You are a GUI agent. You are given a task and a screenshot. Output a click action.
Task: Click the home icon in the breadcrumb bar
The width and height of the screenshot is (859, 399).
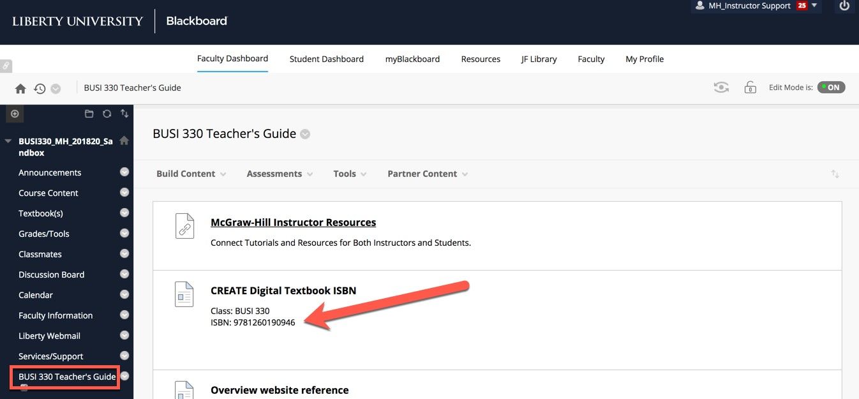(x=20, y=89)
